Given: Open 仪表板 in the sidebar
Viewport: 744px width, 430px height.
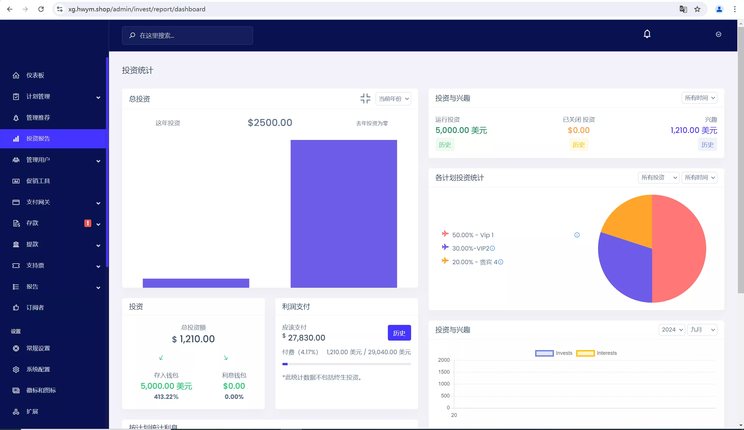Looking at the screenshot, I should [x=35, y=75].
